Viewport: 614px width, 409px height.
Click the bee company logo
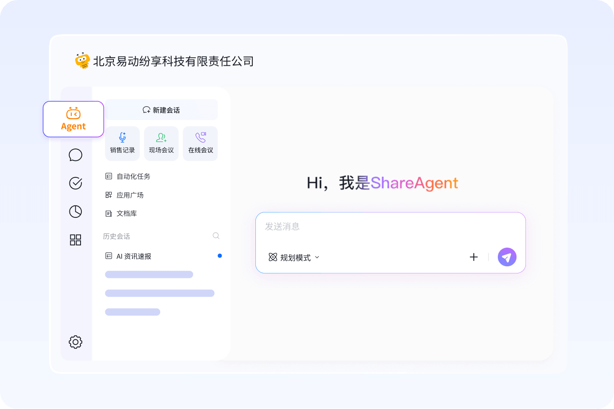83,61
